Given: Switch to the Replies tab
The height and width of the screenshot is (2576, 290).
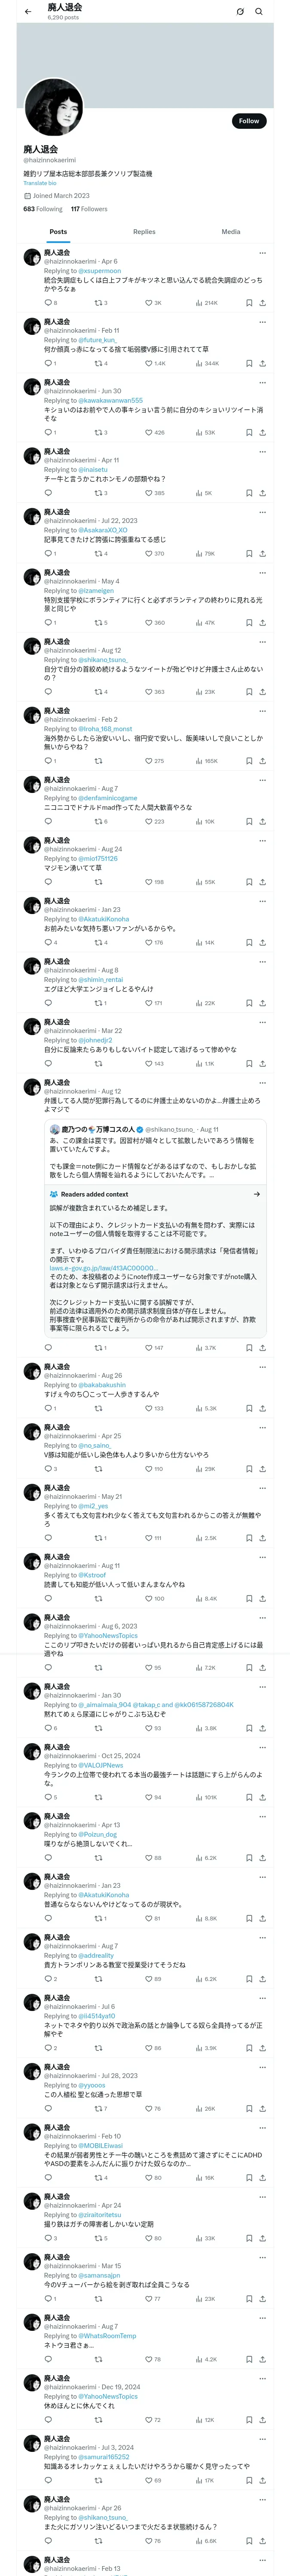Looking at the screenshot, I should tap(144, 232).
